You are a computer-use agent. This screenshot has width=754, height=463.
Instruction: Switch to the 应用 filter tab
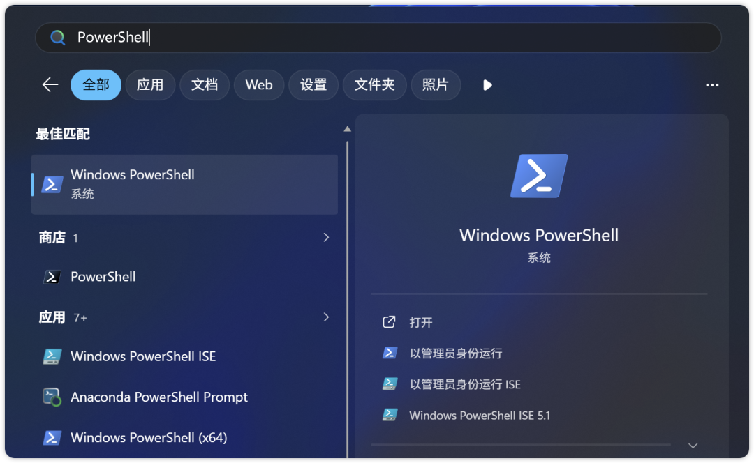click(x=150, y=85)
